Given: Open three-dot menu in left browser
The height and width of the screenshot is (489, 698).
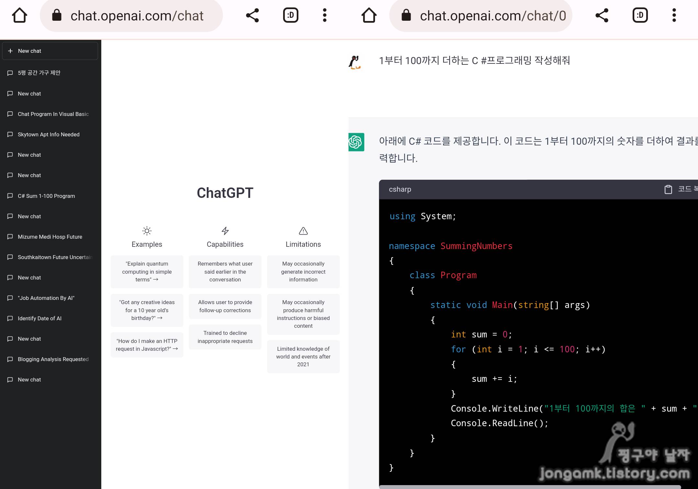Looking at the screenshot, I should pyautogui.click(x=325, y=15).
